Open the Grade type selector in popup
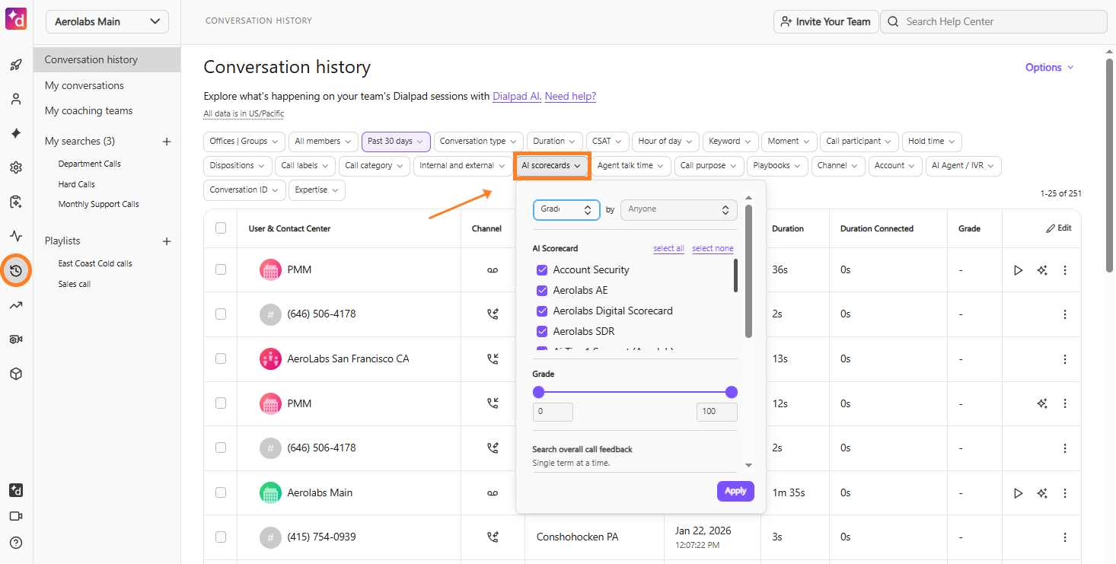The height and width of the screenshot is (564, 1116). point(566,209)
